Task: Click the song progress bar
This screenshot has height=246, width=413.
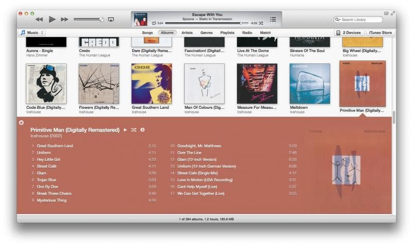Action: pyautogui.click(x=206, y=23)
